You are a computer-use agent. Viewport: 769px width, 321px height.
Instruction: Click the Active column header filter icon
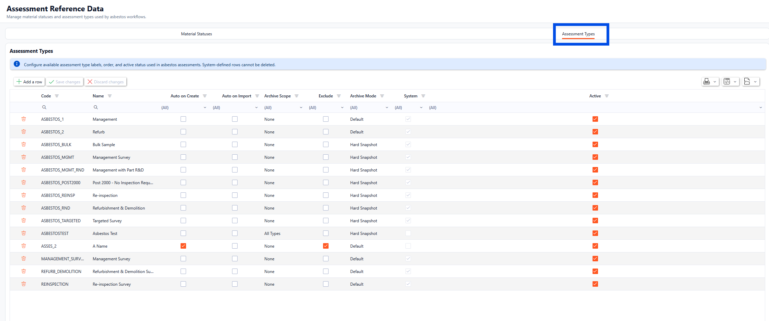[607, 96]
